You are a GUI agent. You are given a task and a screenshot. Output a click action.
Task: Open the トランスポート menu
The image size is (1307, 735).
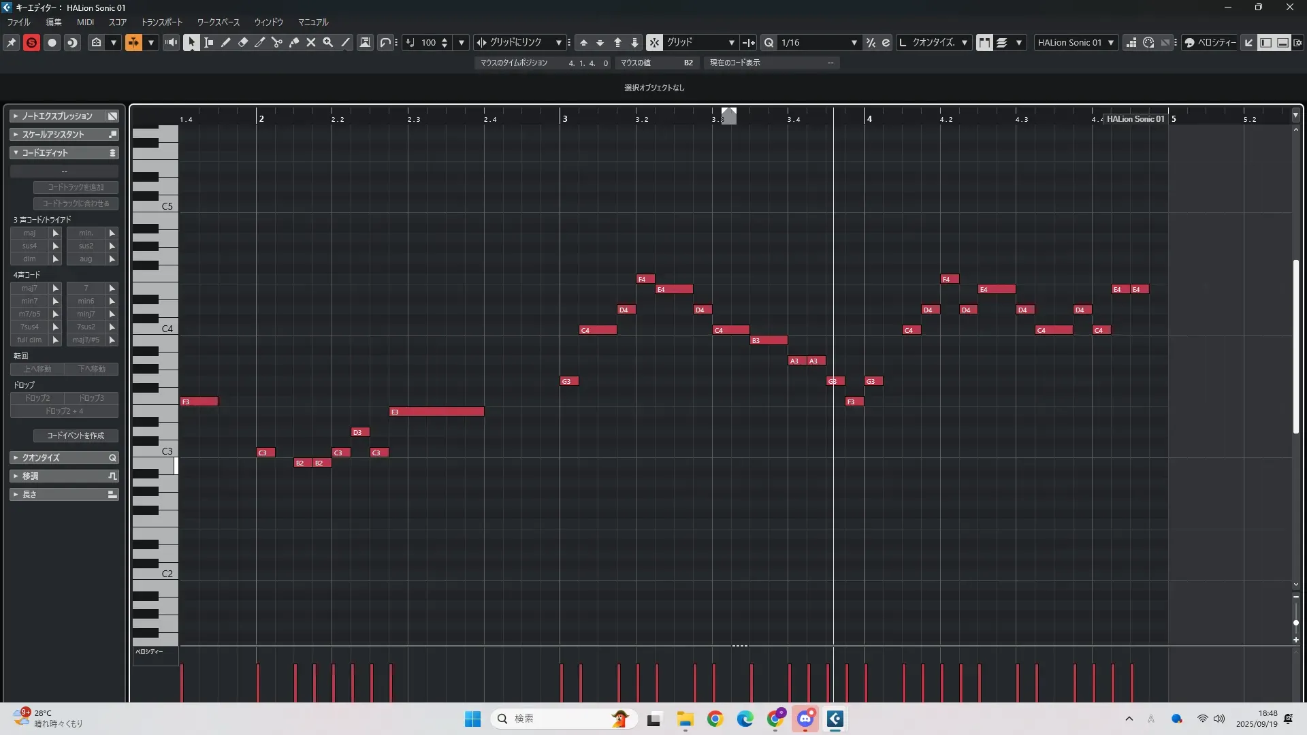[162, 22]
